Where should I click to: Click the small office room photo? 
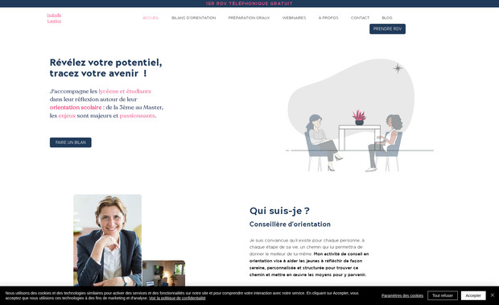163,273
